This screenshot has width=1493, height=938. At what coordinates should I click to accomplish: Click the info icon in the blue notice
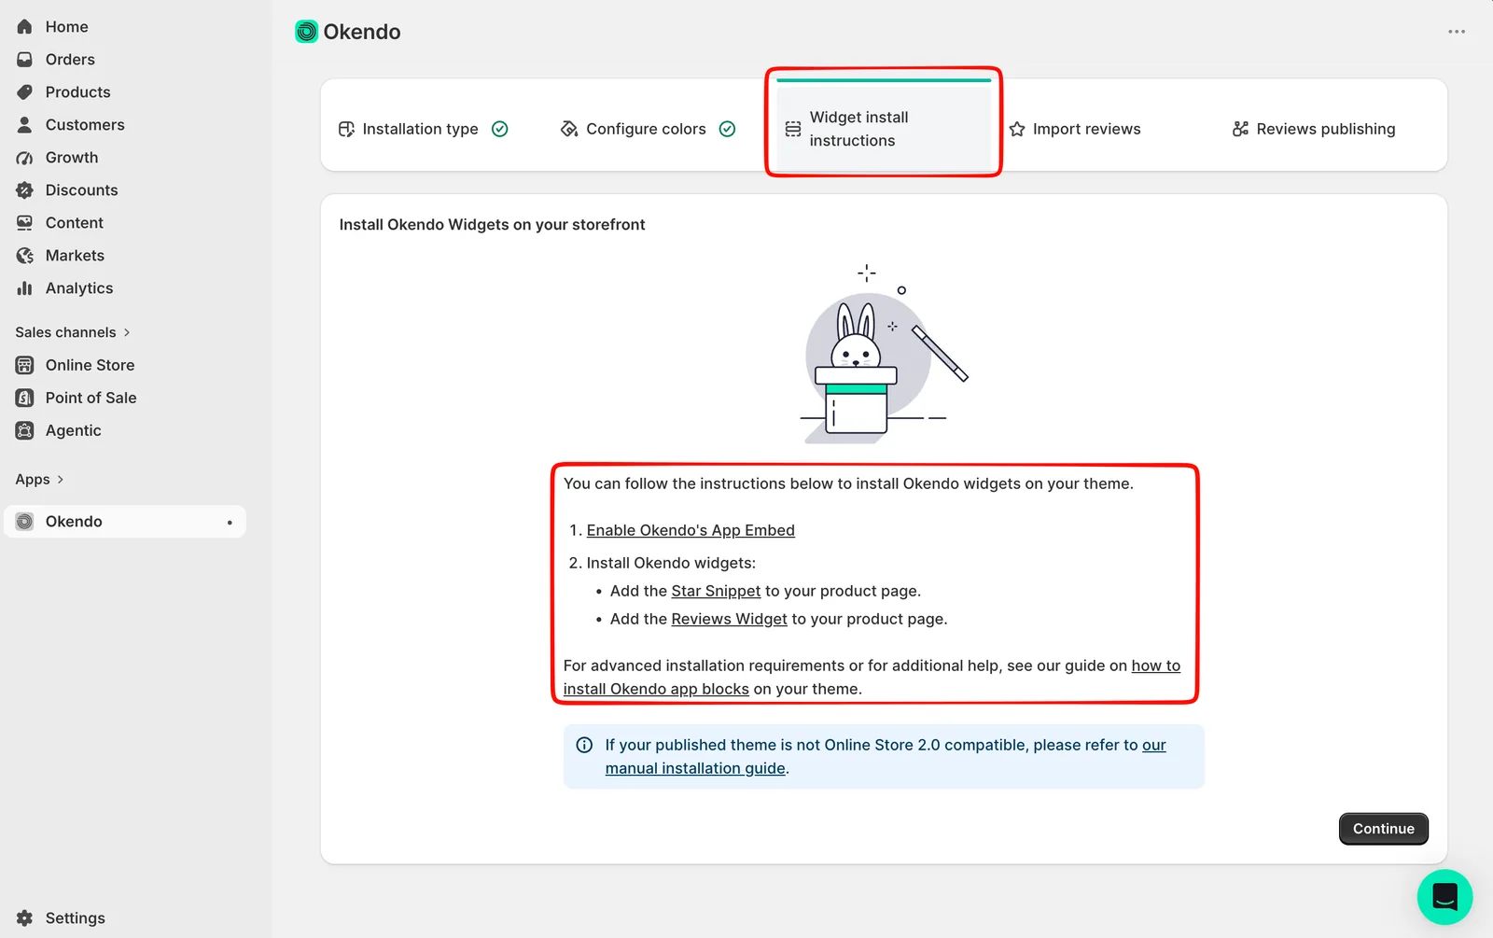click(584, 745)
